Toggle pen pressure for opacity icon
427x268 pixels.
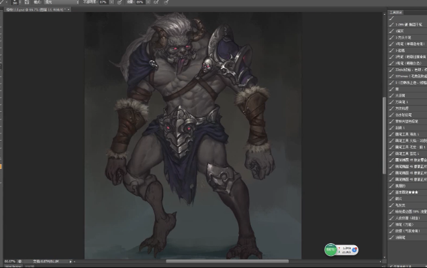(120, 2)
